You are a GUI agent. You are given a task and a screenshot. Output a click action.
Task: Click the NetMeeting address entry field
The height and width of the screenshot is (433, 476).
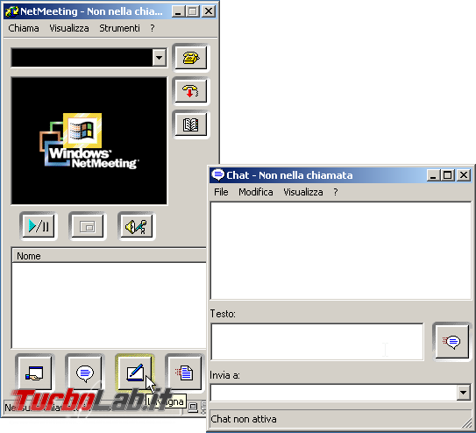point(82,57)
